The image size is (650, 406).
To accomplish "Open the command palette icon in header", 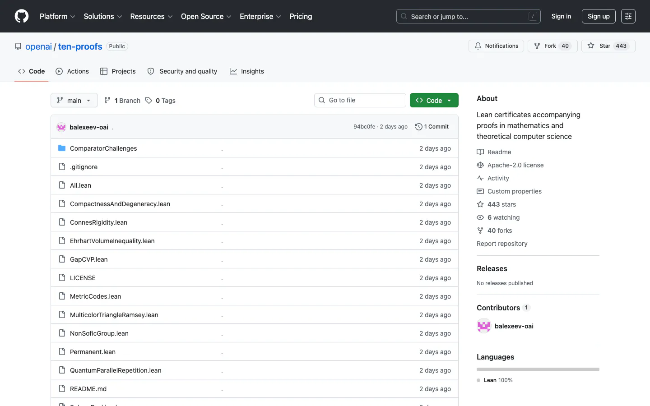I will pos(628,16).
